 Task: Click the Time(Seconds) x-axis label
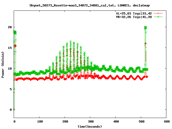point(90,127)
